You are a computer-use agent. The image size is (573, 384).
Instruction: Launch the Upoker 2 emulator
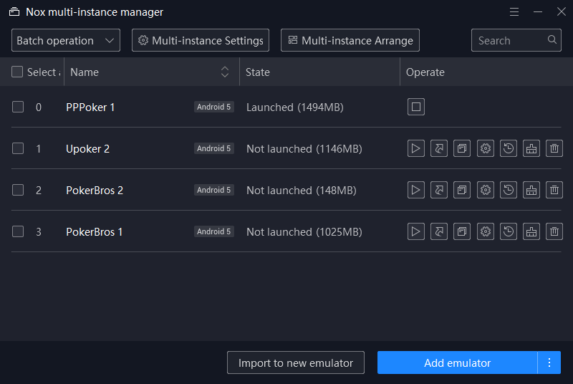coord(416,149)
